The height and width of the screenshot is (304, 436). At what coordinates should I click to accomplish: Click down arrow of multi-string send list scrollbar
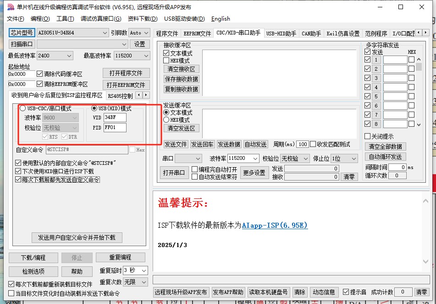click(419, 125)
